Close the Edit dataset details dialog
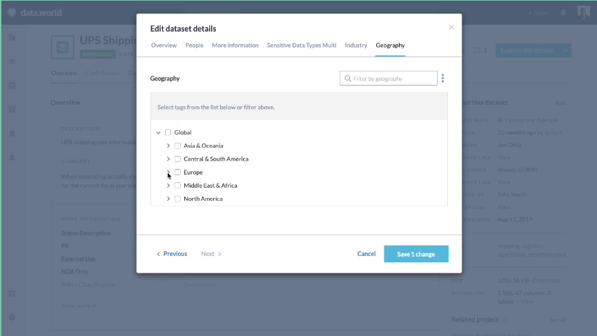The width and height of the screenshot is (597, 336). coord(451,28)
